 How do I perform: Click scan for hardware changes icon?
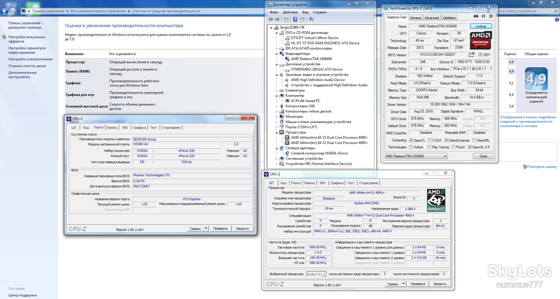click(311, 19)
